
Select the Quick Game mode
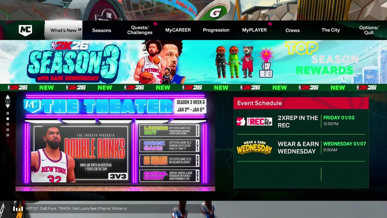169,146
